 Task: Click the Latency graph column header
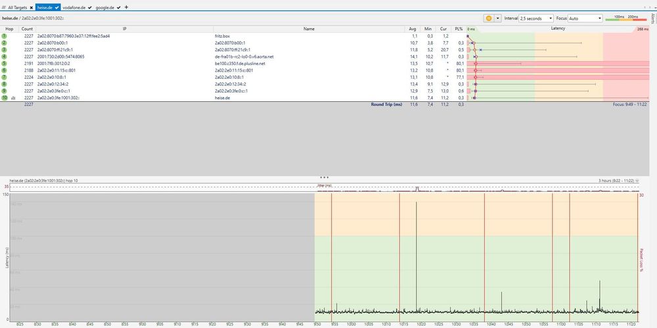558,28
